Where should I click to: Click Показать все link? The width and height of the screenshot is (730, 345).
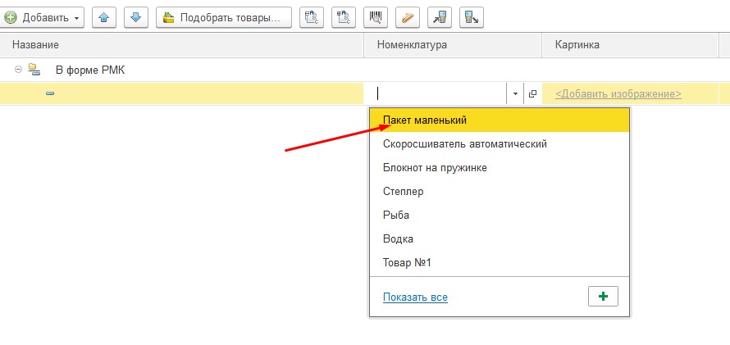[415, 297]
